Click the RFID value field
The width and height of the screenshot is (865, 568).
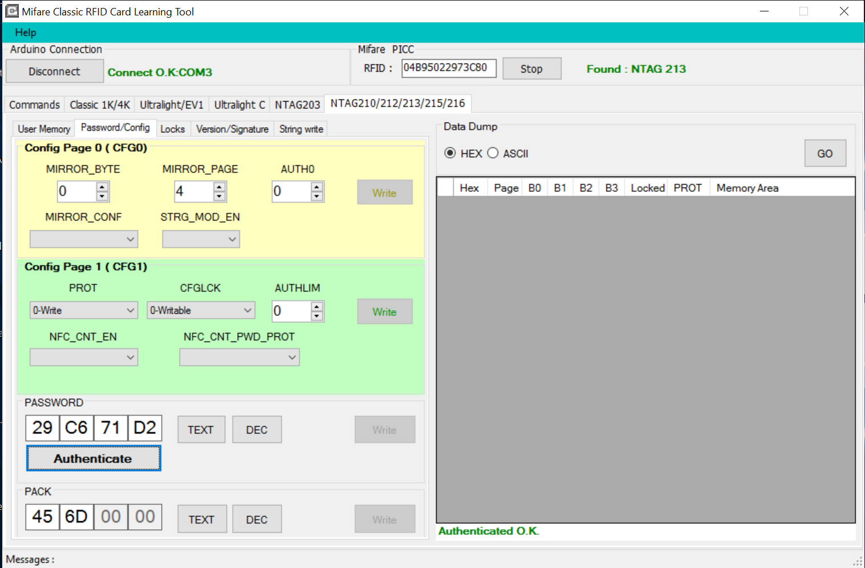pyautogui.click(x=449, y=68)
